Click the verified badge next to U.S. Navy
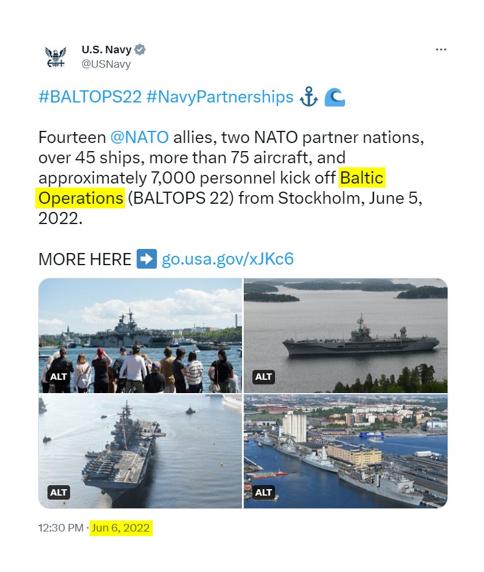The width and height of the screenshot is (484, 572). click(x=140, y=50)
